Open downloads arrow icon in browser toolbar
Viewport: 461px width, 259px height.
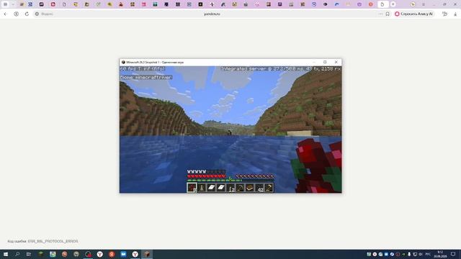pos(455,14)
